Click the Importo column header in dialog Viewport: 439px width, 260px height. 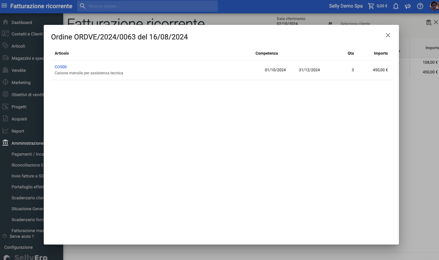[x=381, y=53]
